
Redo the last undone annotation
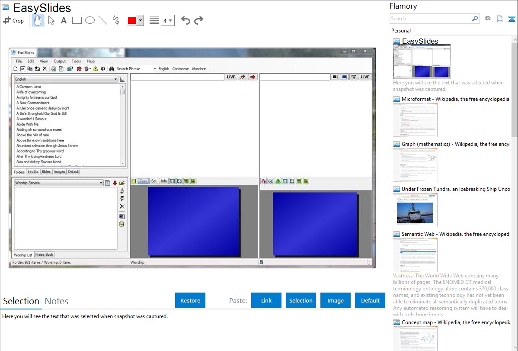pyautogui.click(x=198, y=20)
